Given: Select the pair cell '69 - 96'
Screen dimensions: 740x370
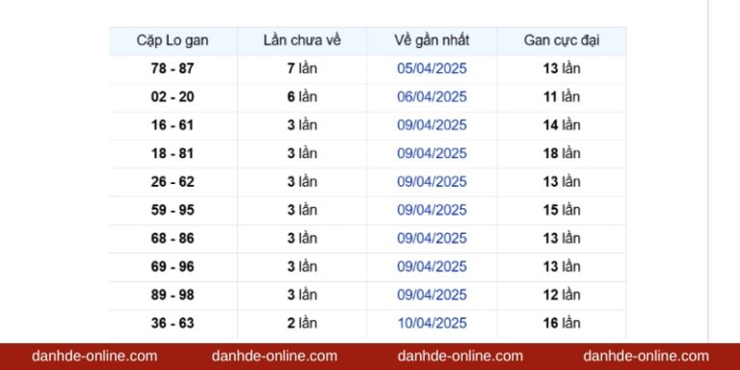Looking at the screenshot, I should click(172, 267).
